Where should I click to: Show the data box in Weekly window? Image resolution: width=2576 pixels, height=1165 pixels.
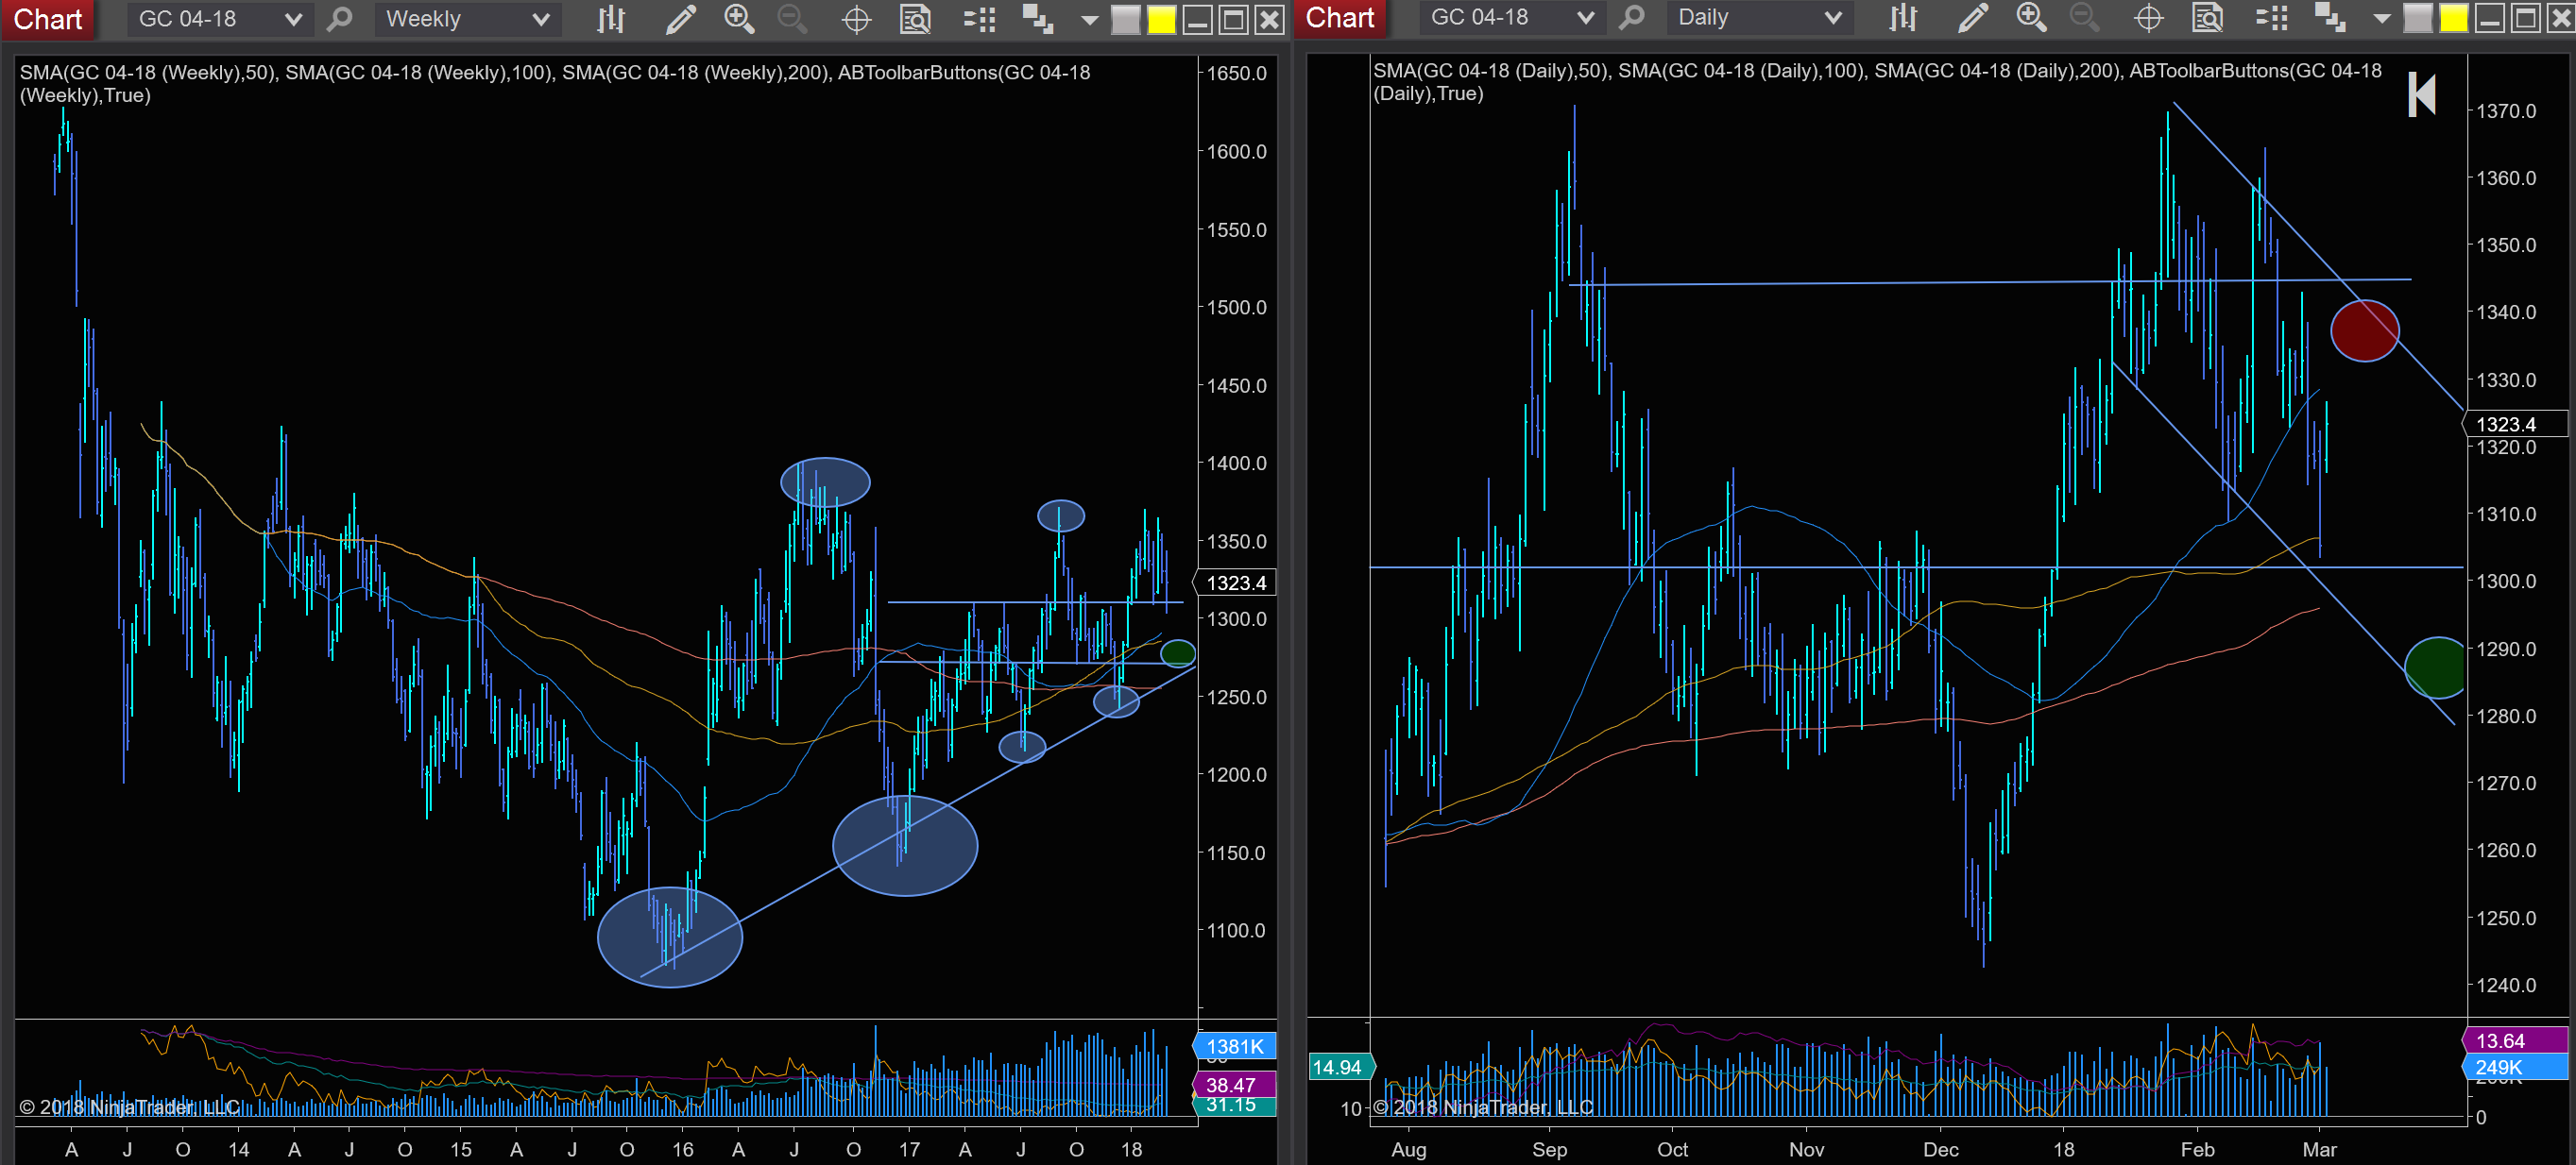[915, 19]
